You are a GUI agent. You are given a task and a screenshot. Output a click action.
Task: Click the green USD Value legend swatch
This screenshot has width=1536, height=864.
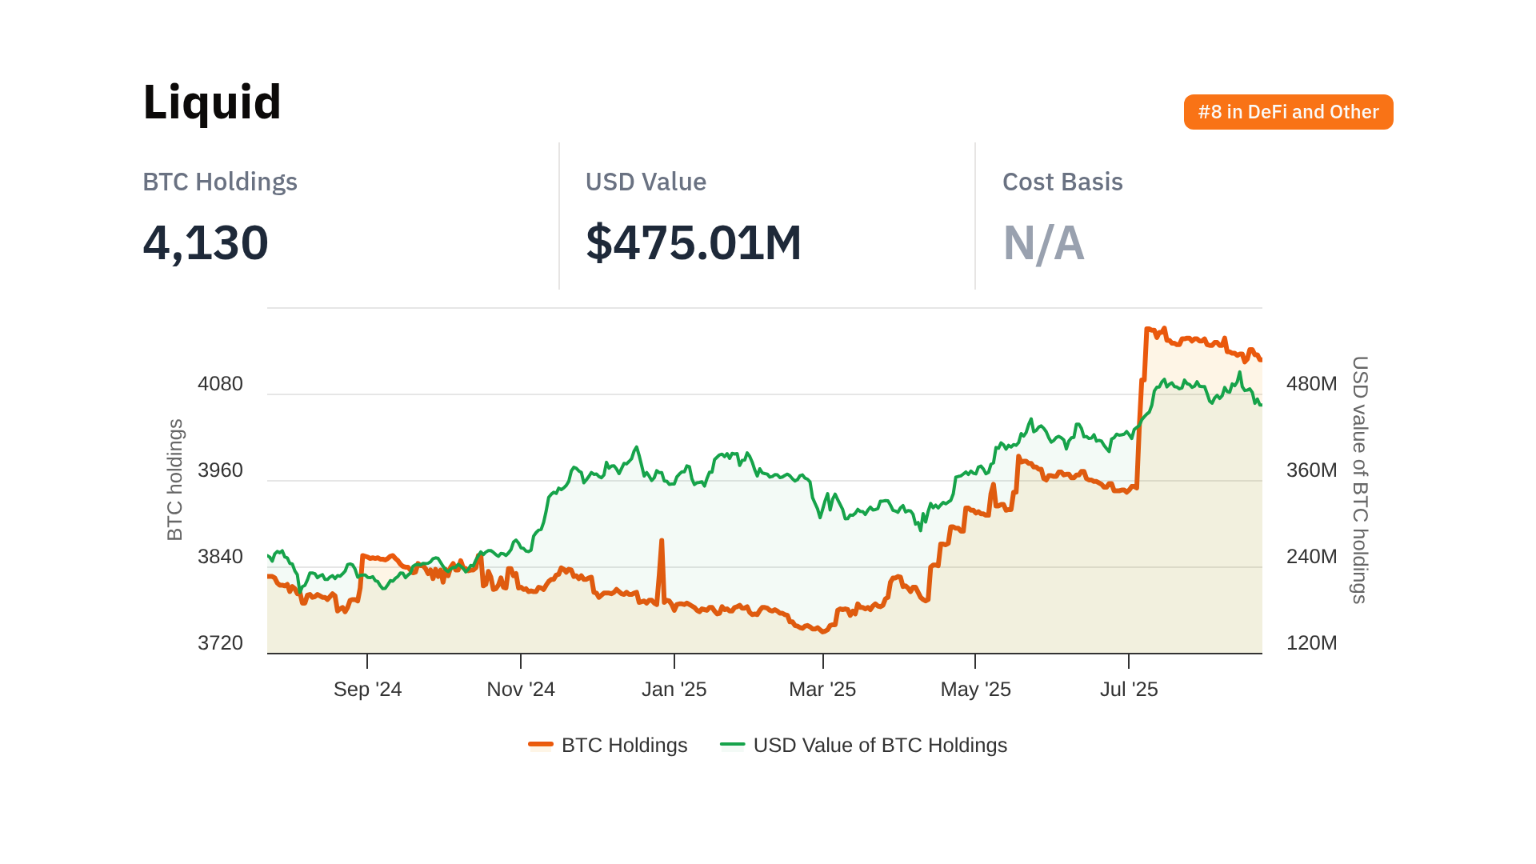click(x=732, y=745)
